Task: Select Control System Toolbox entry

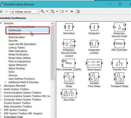Action: coord(17,103)
